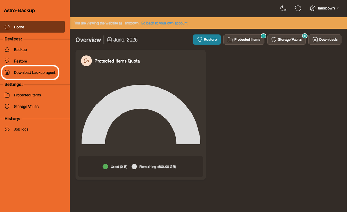Click Storage Vaults shield icon in sidebar
The image size is (347, 212).
click(x=7, y=106)
